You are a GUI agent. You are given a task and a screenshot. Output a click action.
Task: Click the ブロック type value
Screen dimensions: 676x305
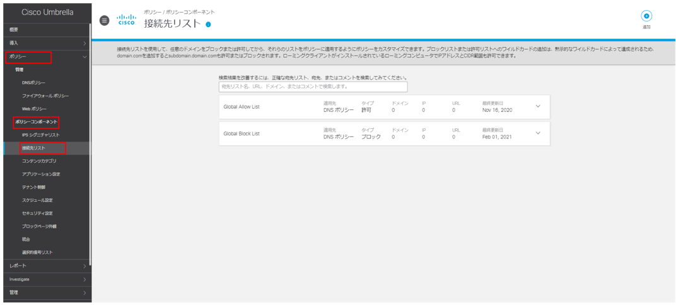371,137
